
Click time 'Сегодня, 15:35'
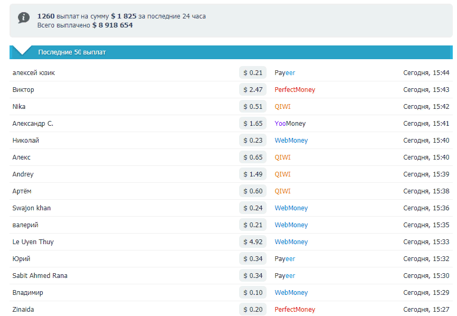[x=426, y=225]
